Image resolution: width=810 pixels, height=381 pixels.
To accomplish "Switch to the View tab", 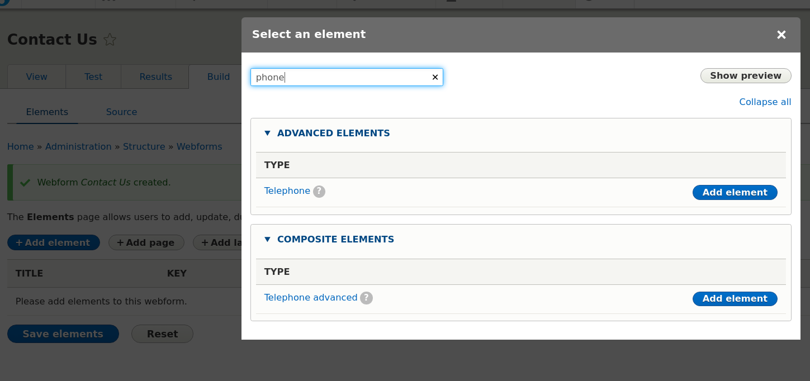I will [36, 77].
